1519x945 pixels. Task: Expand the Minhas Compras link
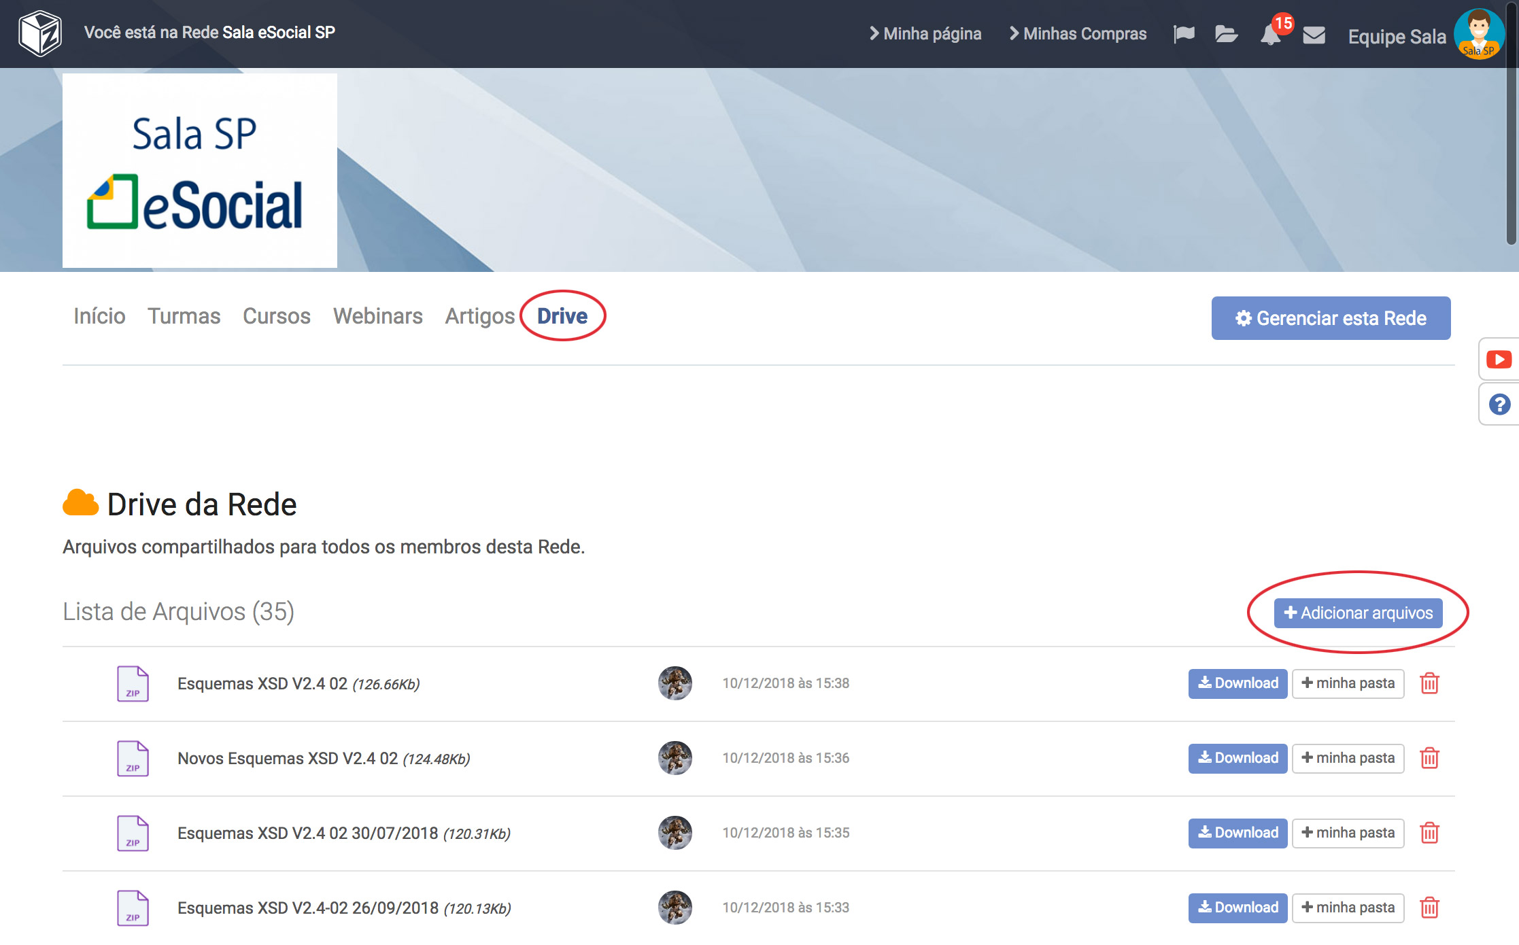tap(1078, 34)
